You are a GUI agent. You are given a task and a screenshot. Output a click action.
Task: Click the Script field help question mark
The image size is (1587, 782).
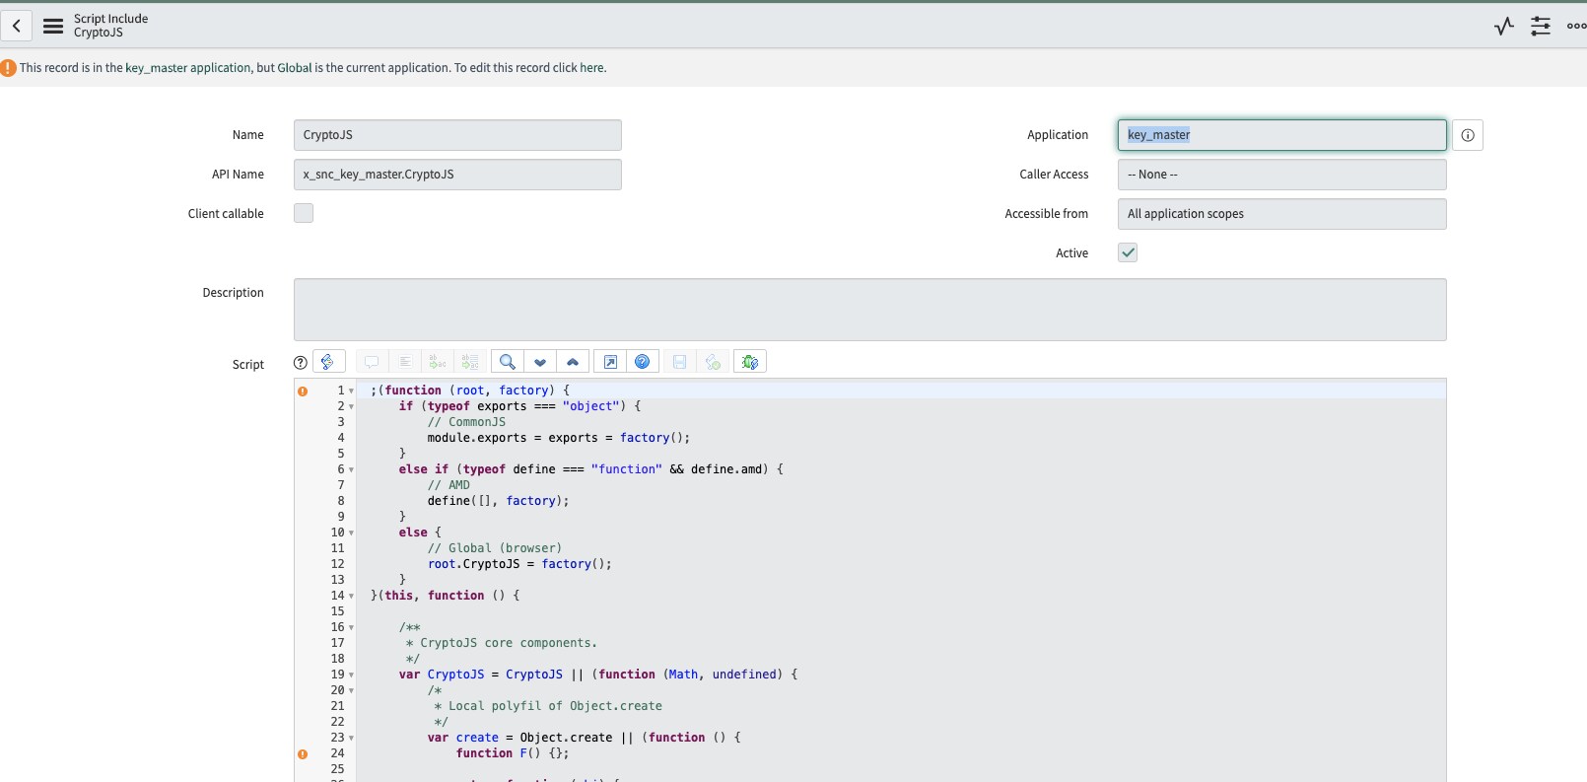pos(301,363)
